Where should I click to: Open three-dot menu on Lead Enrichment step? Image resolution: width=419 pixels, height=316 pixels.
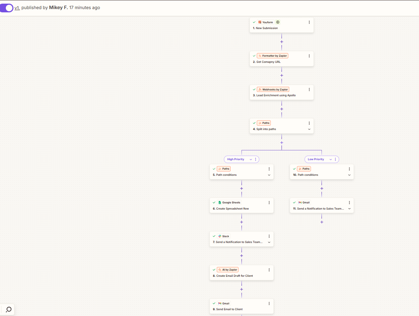309,89
